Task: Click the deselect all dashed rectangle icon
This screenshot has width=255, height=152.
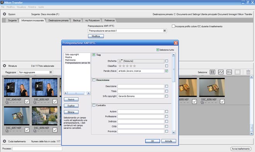Action: 238,72
